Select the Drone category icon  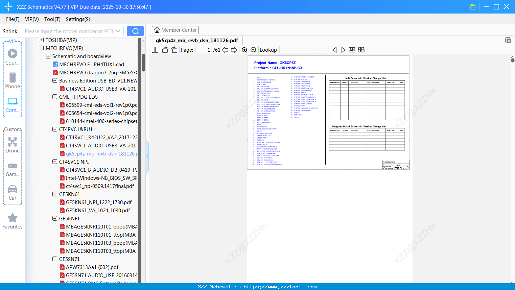click(13, 145)
